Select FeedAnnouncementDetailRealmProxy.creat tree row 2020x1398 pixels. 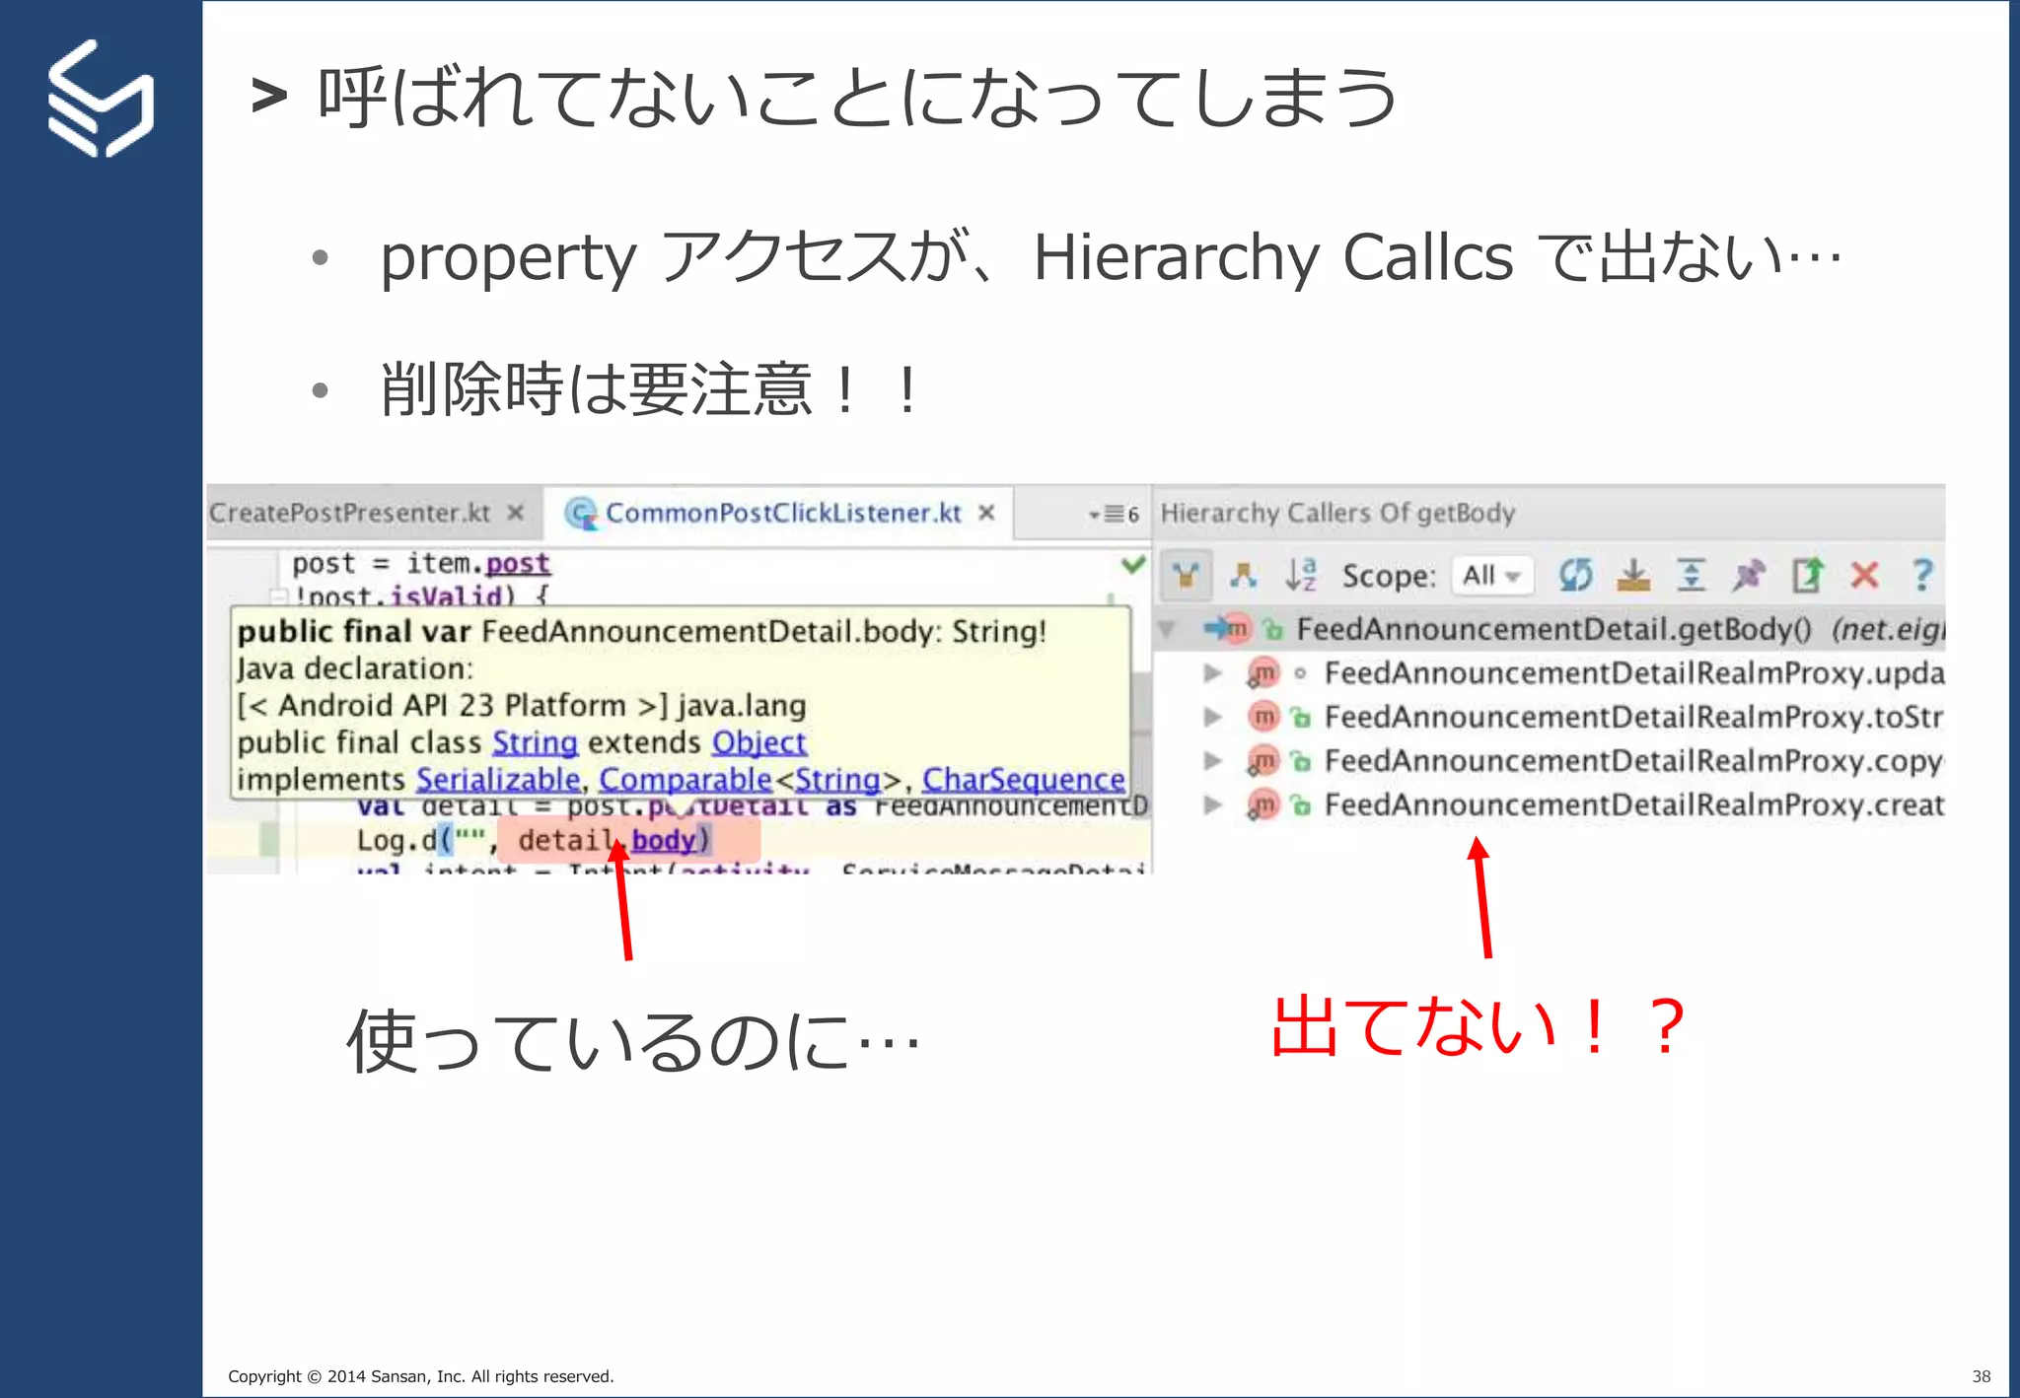pos(1632,805)
